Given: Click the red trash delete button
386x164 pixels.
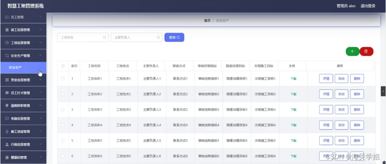Looking at the screenshot, I should [x=366, y=51].
